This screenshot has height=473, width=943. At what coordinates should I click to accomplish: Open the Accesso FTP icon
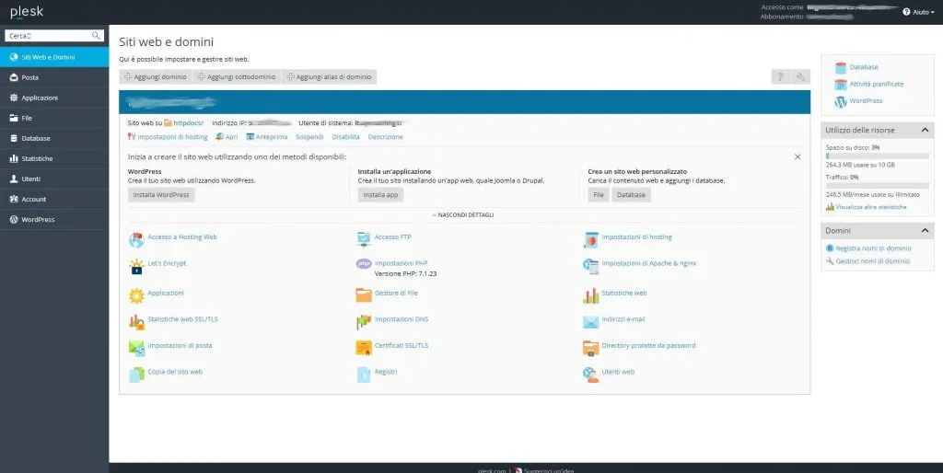(364, 238)
